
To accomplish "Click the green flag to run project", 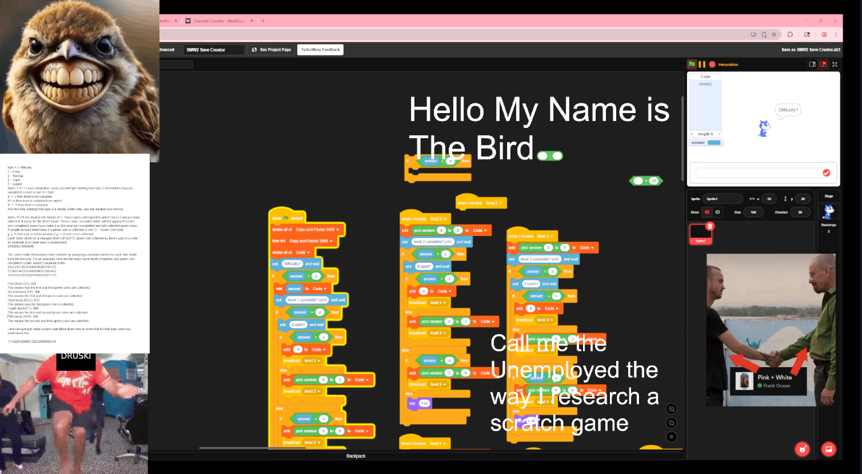I will tap(692, 65).
